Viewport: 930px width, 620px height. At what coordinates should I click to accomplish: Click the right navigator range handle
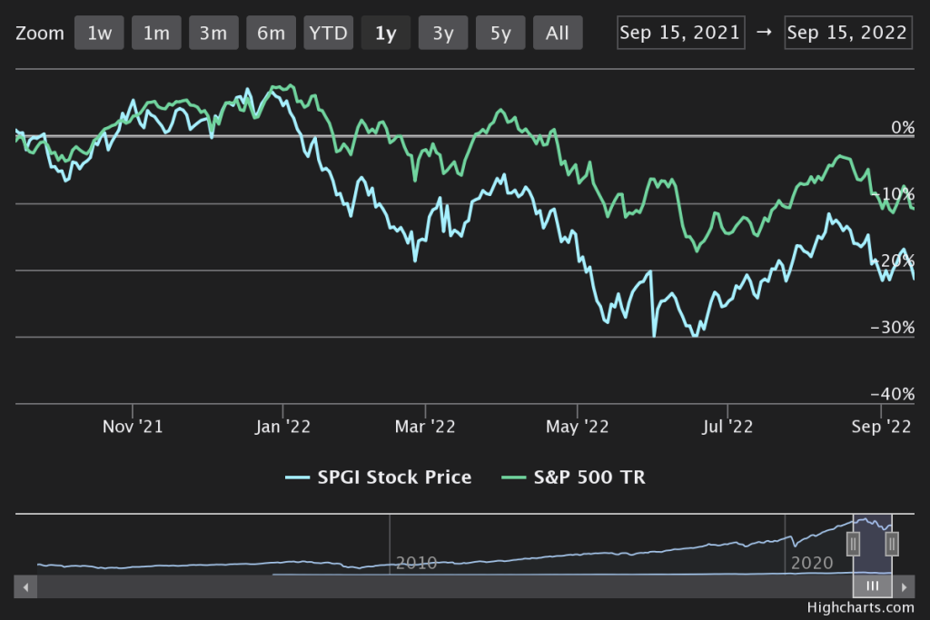tap(892, 543)
